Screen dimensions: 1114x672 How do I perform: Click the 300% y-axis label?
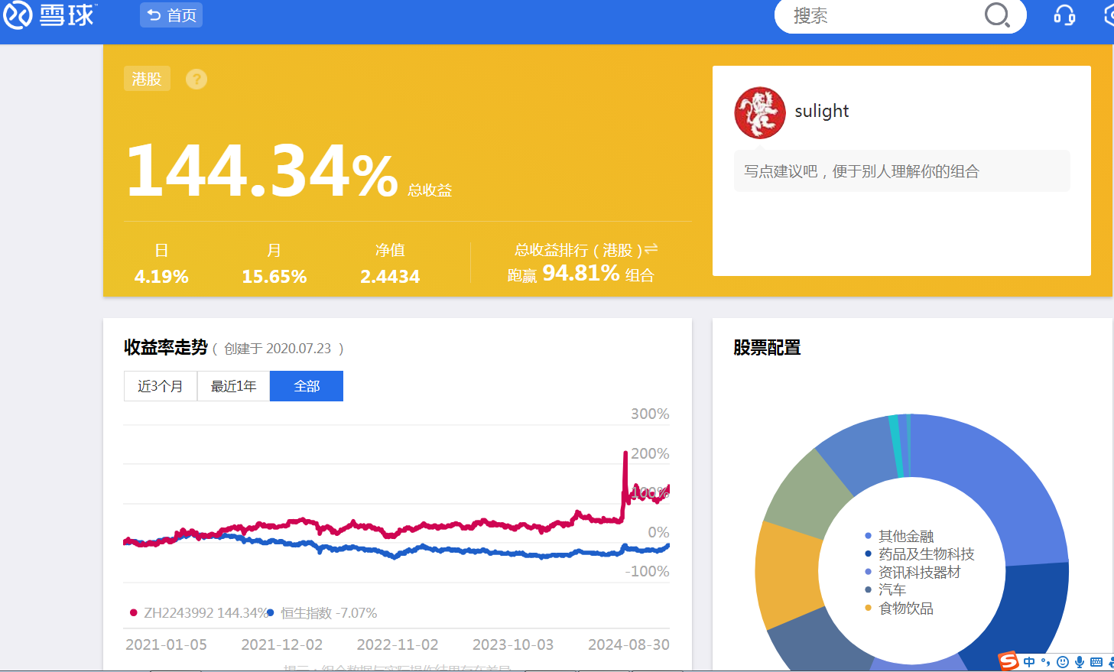(x=650, y=414)
